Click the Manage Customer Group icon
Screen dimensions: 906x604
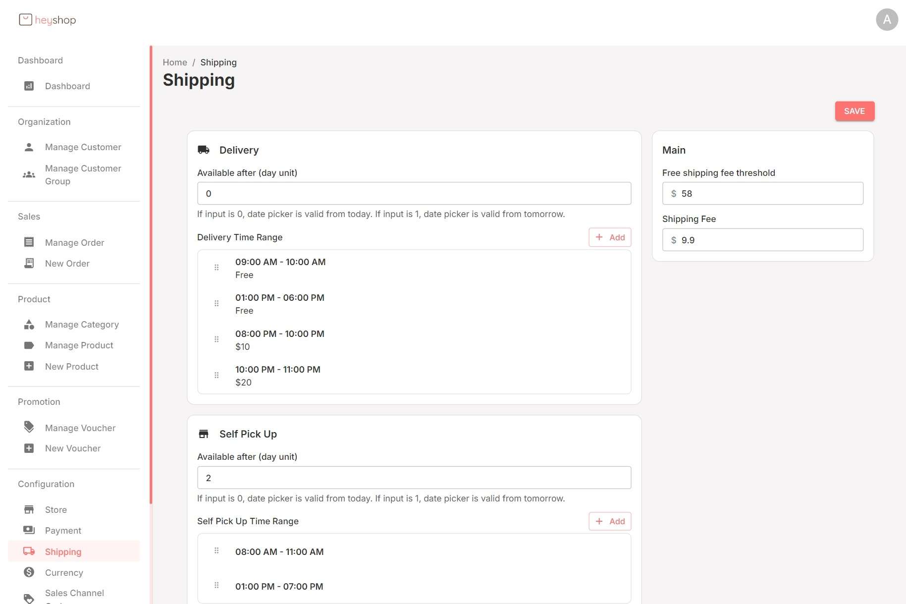29,175
